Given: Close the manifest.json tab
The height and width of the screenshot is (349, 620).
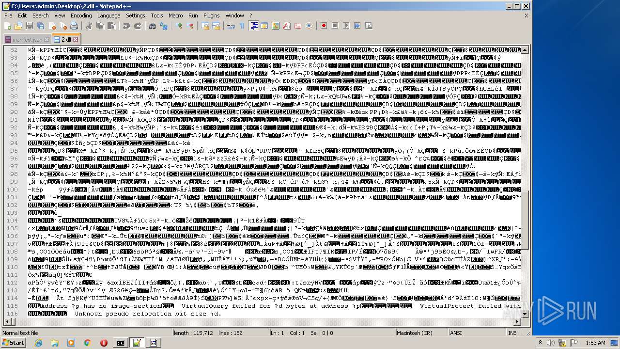Looking at the screenshot, I should pos(46,39).
